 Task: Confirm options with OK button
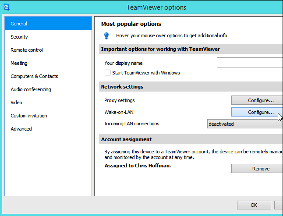point(254,205)
